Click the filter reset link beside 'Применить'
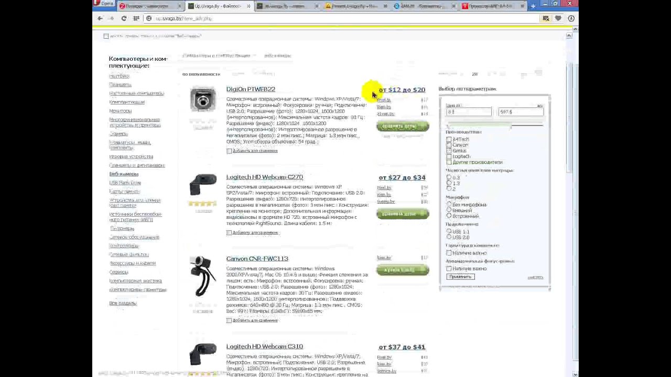The height and width of the screenshot is (377, 671). [535, 277]
